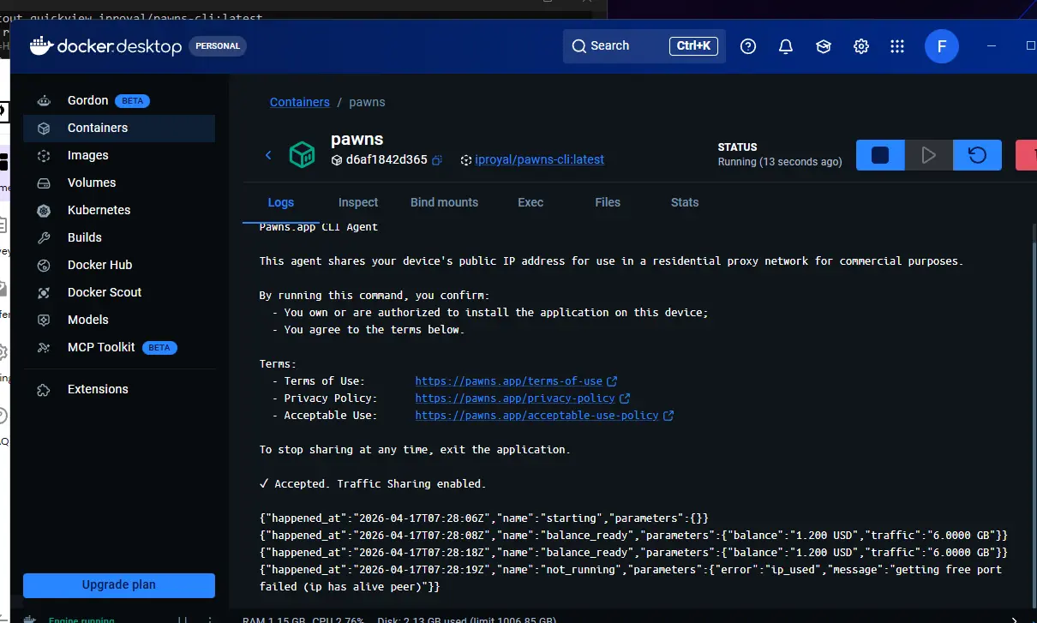The image size is (1037, 623).
Task: Open notifications bell
Action: pyautogui.click(x=786, y=46)
